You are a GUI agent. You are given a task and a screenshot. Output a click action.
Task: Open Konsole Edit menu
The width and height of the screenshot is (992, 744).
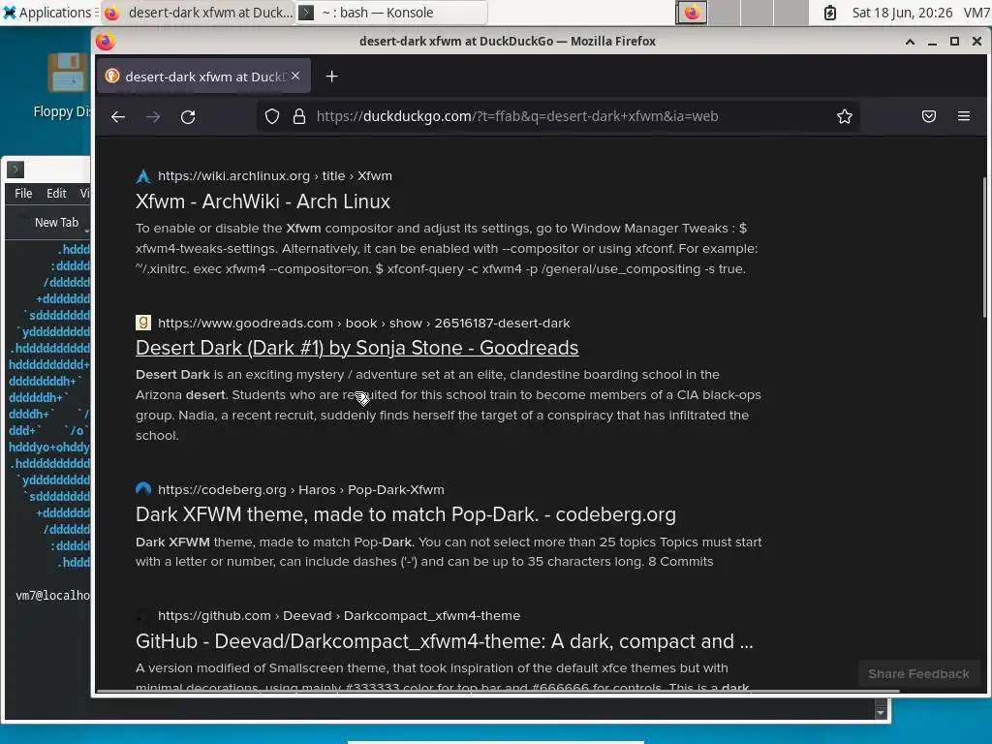pos(56,194)
